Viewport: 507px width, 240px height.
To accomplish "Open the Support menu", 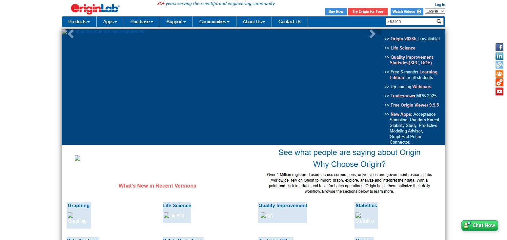I will tap(176, 22).
